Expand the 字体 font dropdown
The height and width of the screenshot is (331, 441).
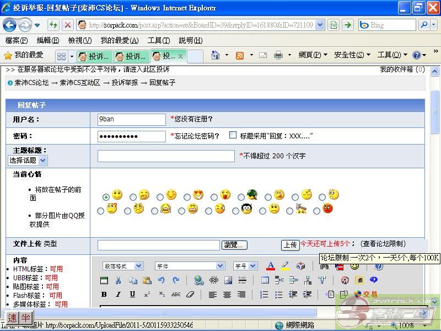190,266
